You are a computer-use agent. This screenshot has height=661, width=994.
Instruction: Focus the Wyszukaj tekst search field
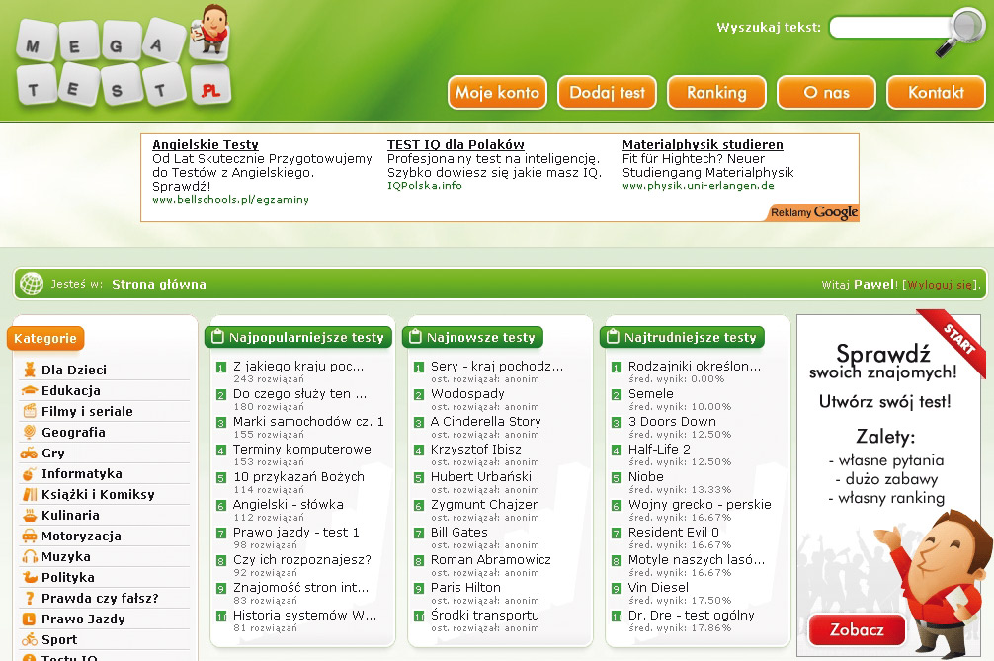pos(887,28)
